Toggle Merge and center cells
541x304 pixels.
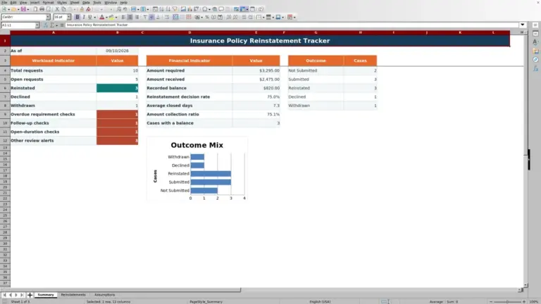pos(175,17)
